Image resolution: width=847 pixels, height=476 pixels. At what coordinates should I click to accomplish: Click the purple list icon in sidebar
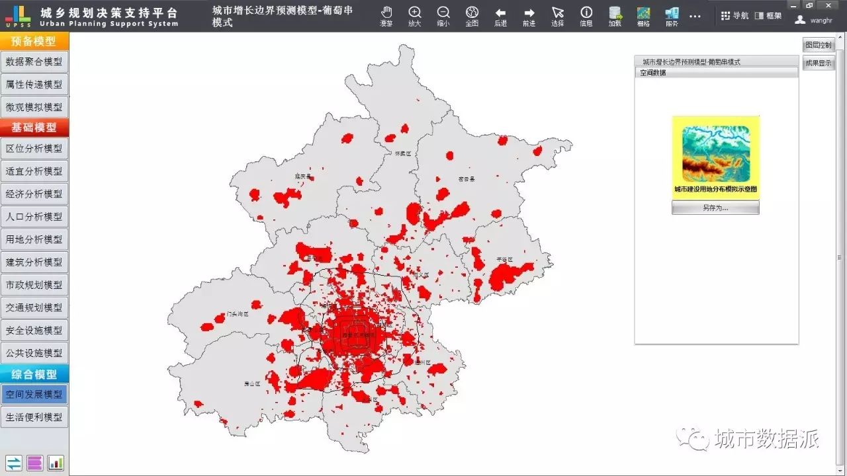point(34,463)
